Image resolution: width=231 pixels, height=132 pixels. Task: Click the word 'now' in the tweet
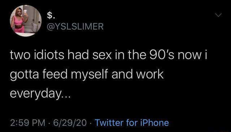(189, 56)
